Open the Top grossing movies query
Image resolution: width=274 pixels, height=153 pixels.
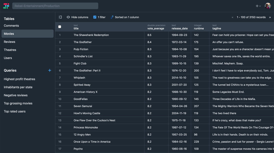(18, 103)
